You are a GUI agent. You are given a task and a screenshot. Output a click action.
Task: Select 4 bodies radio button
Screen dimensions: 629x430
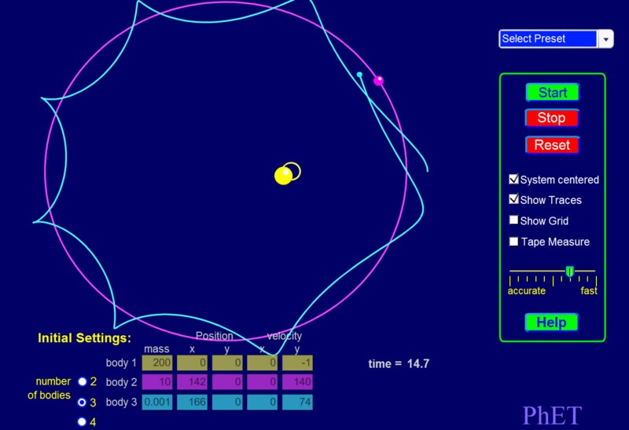[x=83, y=421]
